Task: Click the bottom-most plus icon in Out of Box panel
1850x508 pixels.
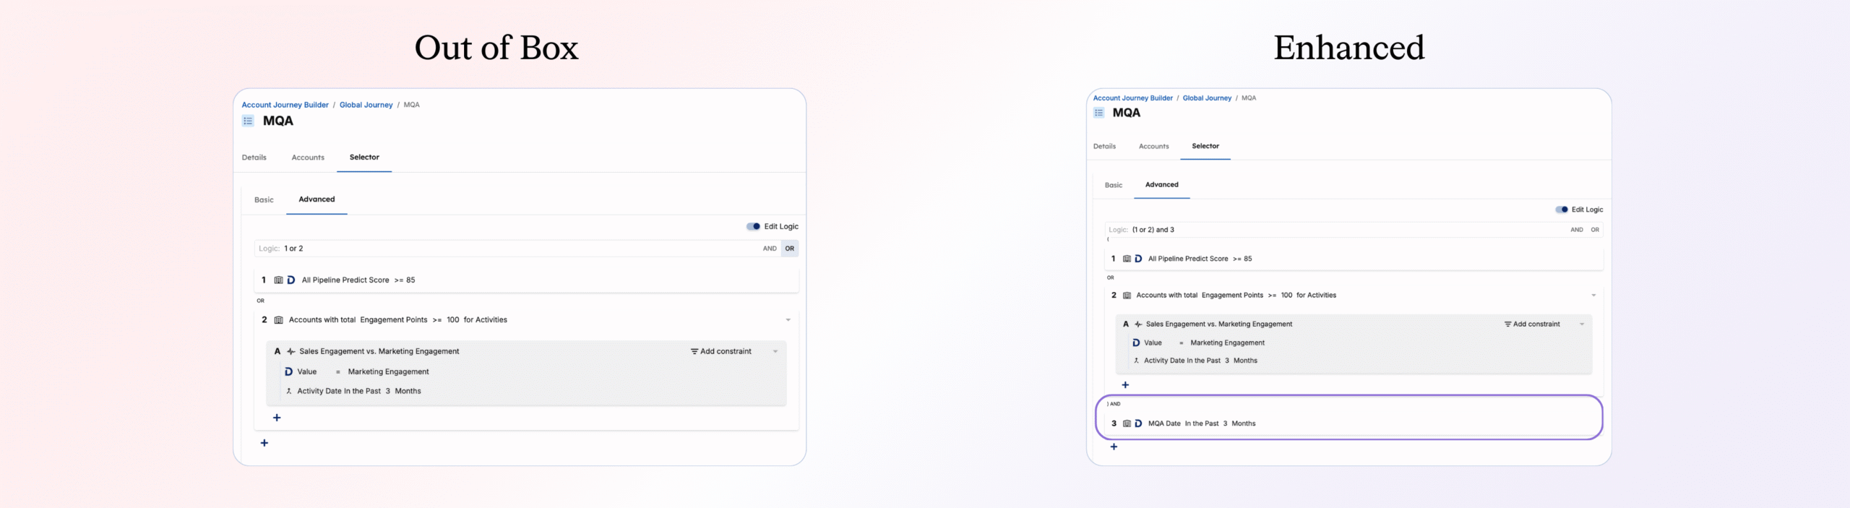Action: pos(264,443)
